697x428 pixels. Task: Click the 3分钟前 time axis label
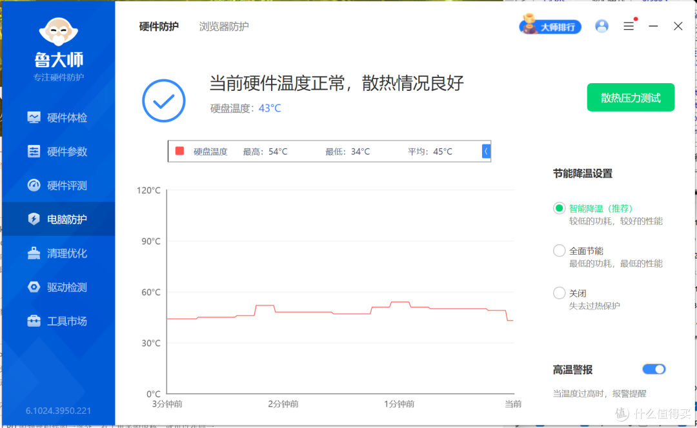pos(167,404)
